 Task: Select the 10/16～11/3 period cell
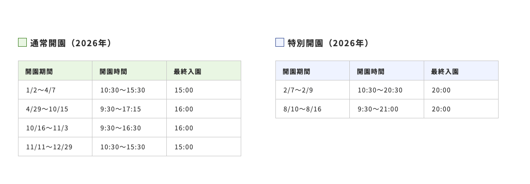[x=55, y=128]
